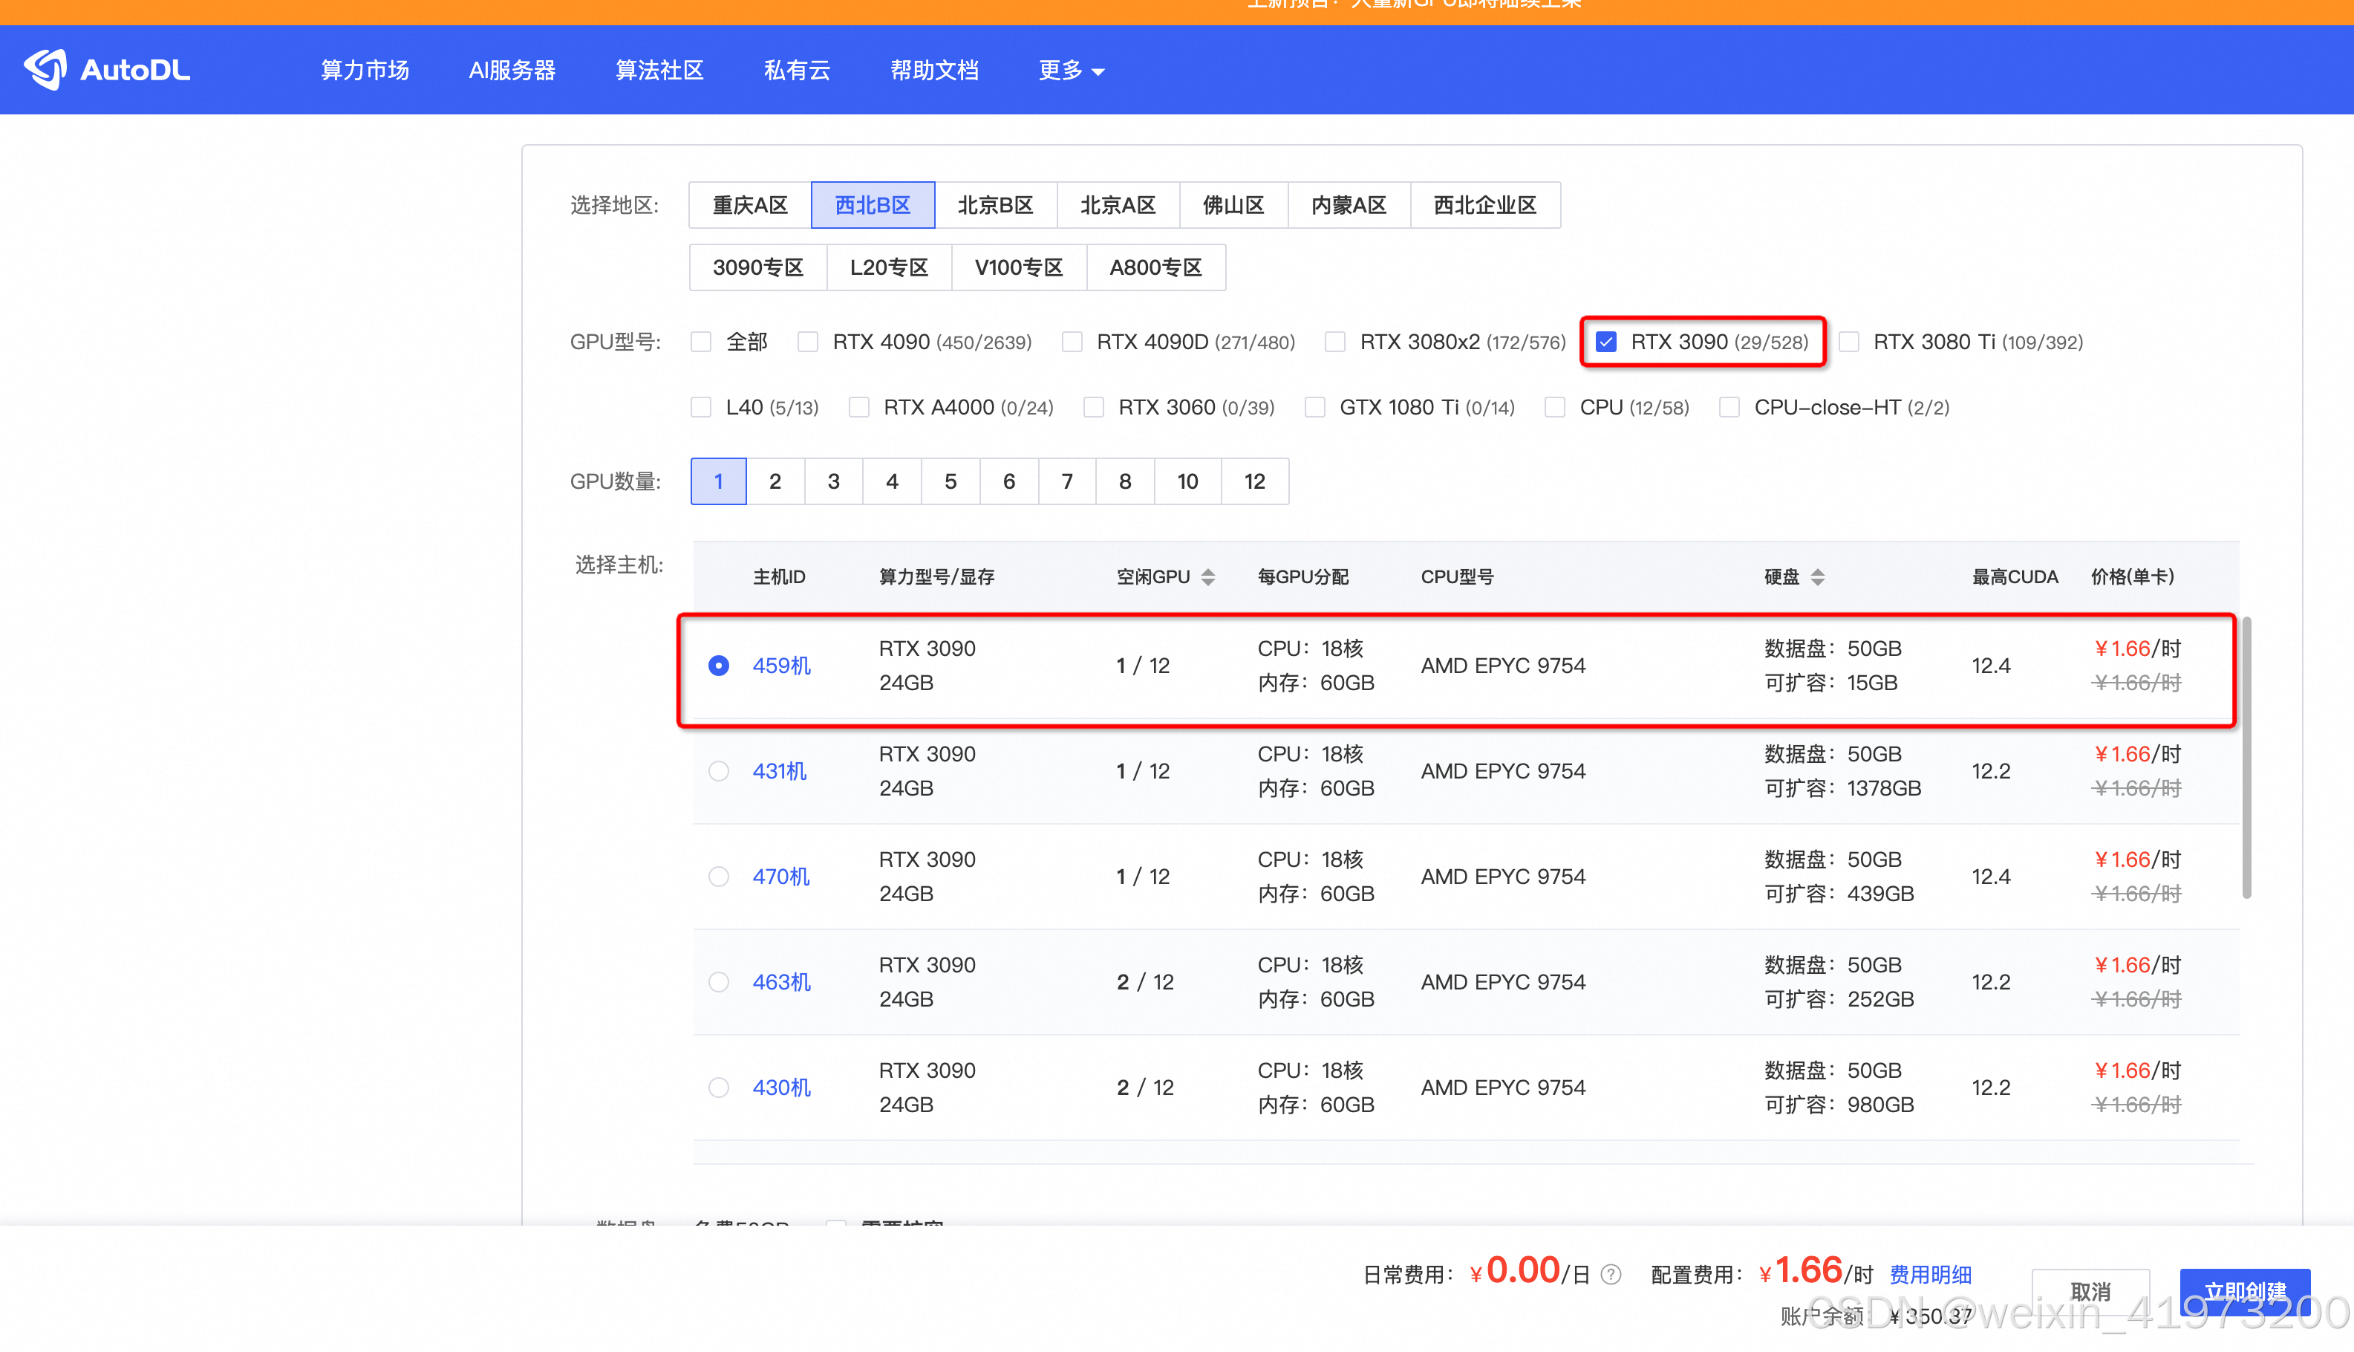Click the 立即创建 create button
The width and height of the screenshot is (2354, 1352).
[2246, 1292]
